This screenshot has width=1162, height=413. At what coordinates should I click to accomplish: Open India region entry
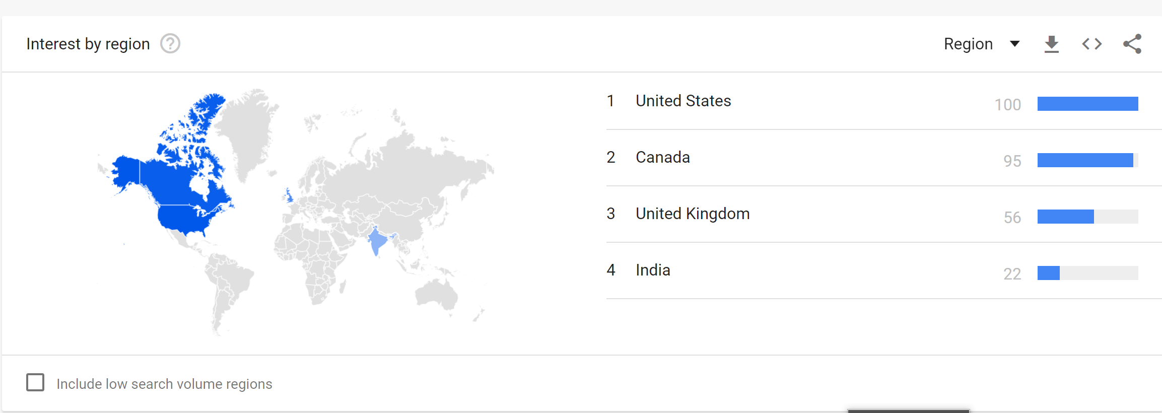point(653,270)
